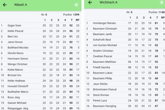
Task: Select the Strahm Christian row
Action: [x=125, y=51]
